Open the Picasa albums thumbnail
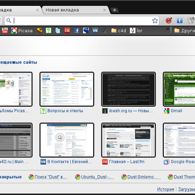 click(16, 89)
